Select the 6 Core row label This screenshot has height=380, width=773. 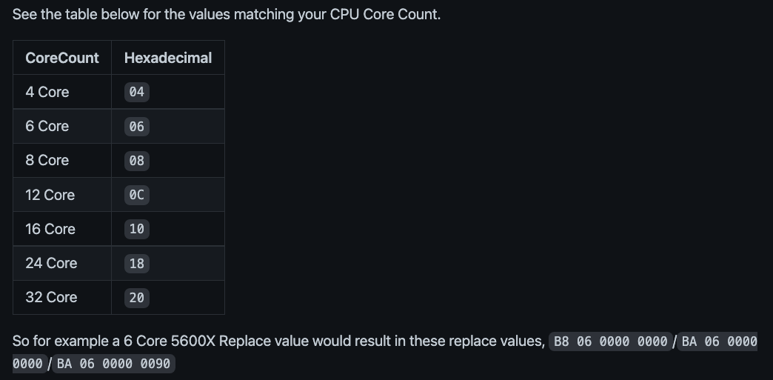click(x=47, y=126)
